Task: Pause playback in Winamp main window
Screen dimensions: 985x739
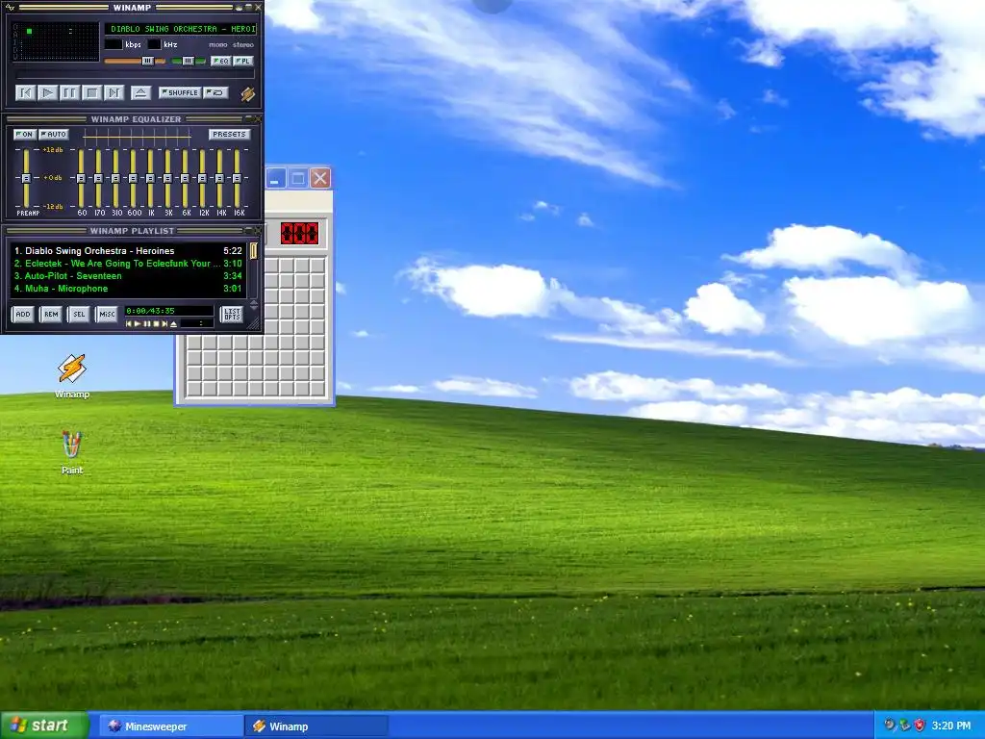Action: point(69,93)
